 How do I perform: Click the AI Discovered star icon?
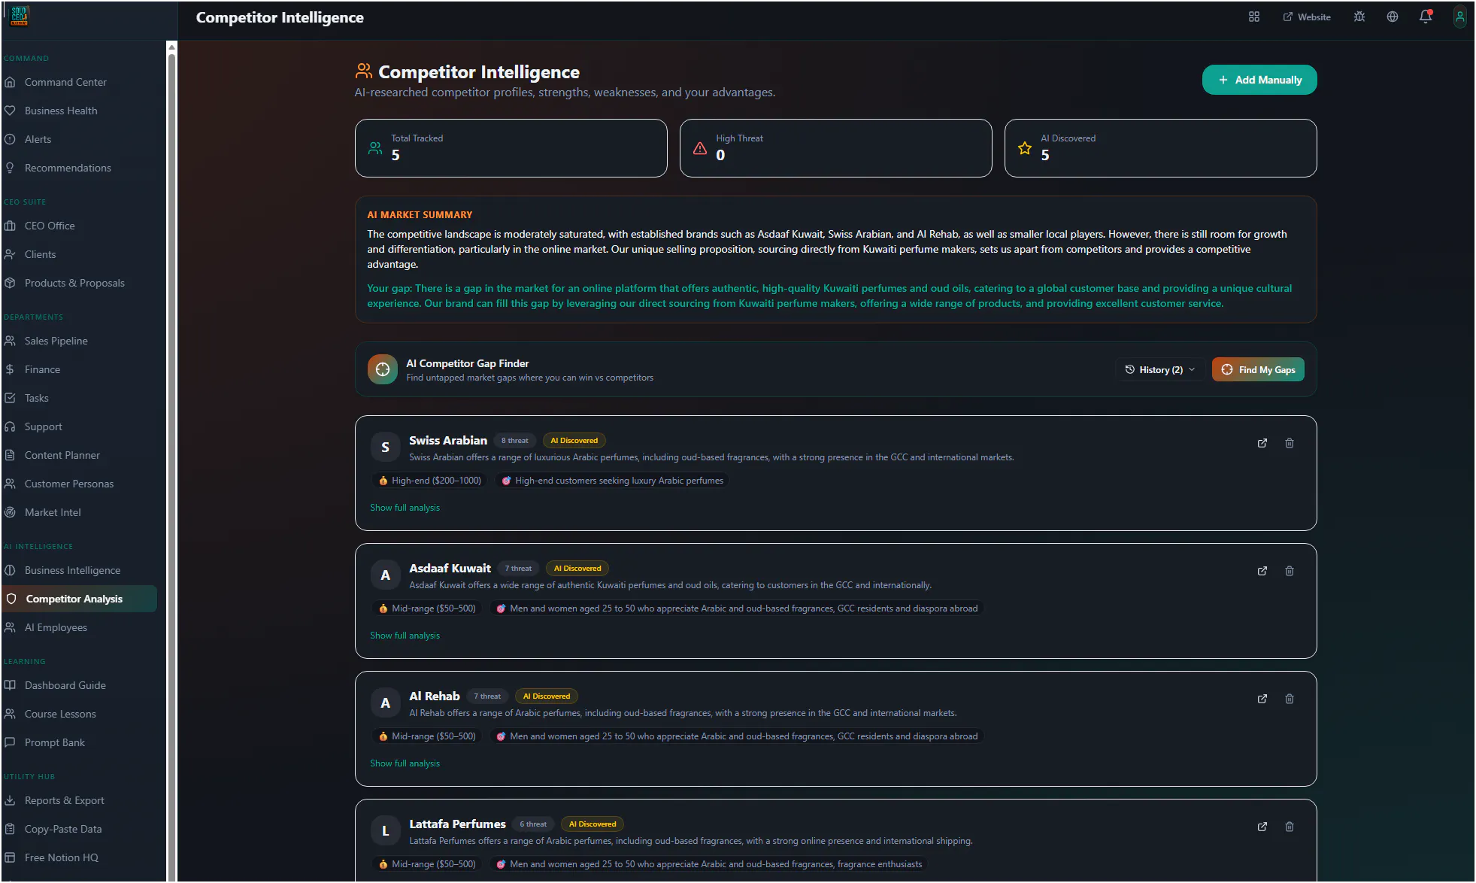click(1025, 148)
